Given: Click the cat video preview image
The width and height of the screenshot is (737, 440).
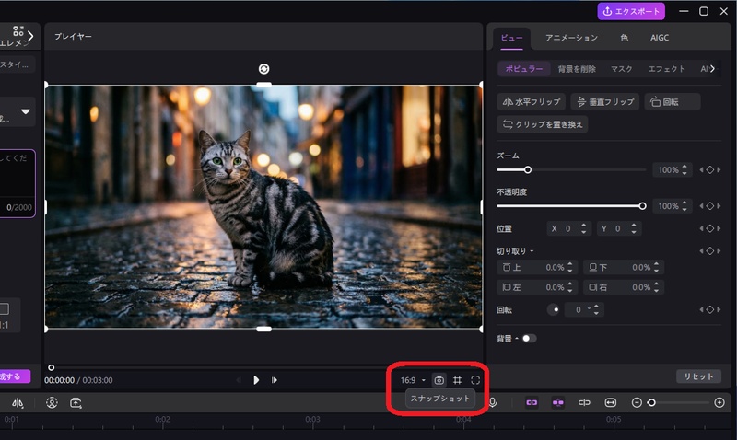Looking at the screenshot, I should tap(263, 206).
